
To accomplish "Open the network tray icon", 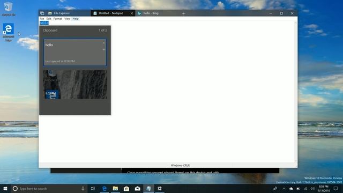I will (x=305, y=188).
